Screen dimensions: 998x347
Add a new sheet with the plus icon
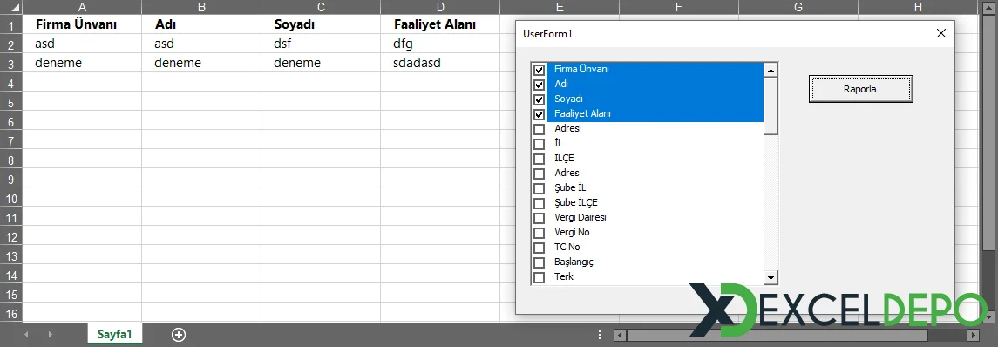tap(179, 334)
